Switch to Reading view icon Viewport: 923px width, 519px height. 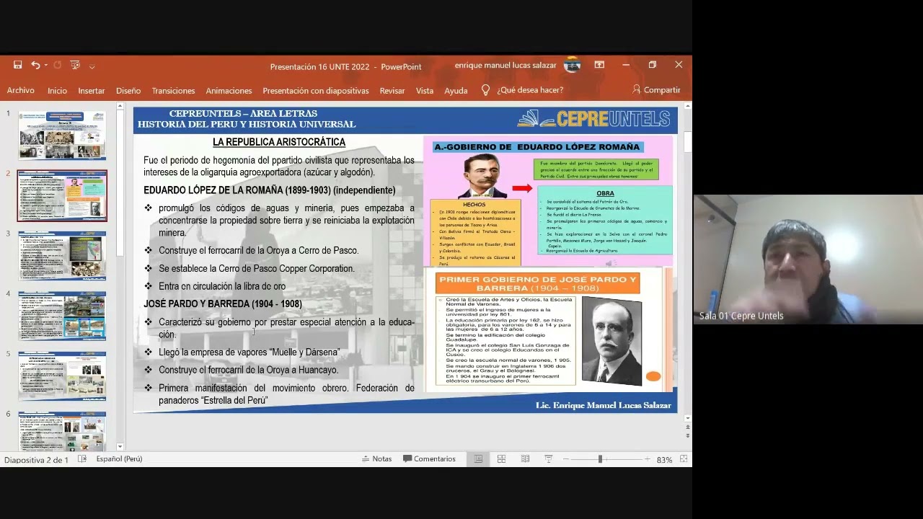525,459
